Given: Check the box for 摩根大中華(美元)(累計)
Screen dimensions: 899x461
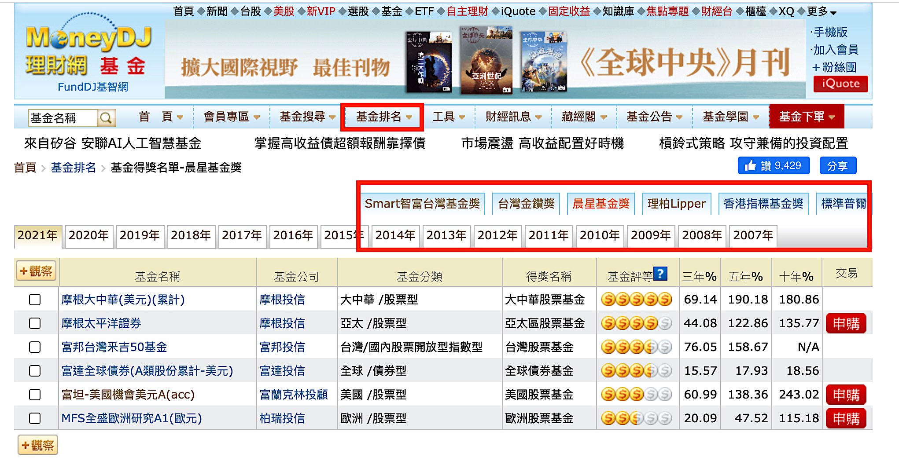Looking at the screenshot, I should (x=35, y=300).
